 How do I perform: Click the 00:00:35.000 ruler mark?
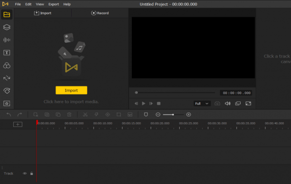246,123
